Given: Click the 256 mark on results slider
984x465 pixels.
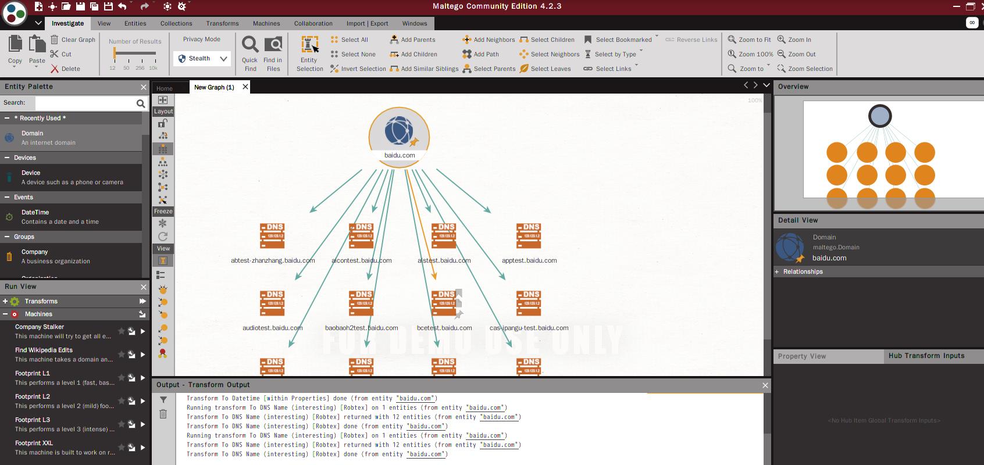Looking at the screenshot, I should click(140, 67).
